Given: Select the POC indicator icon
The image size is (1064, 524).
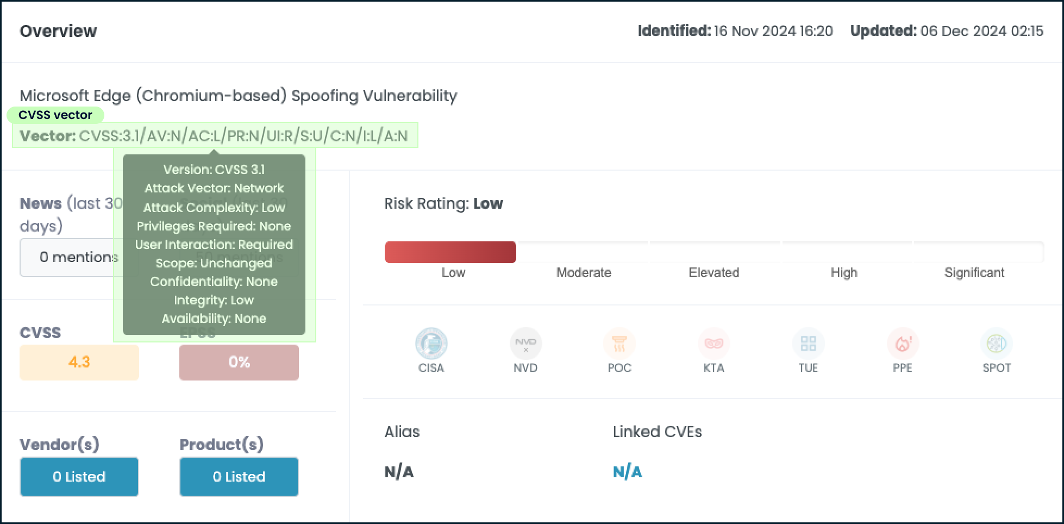Looking at the screenshot, I should [x=619, y=344].
